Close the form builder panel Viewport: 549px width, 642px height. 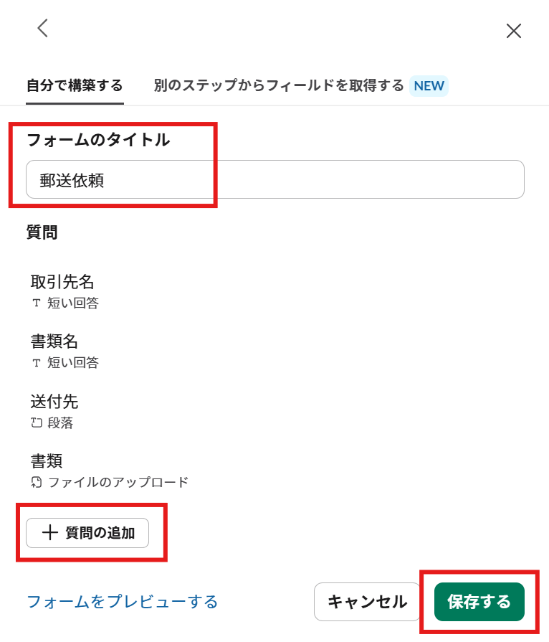pyautogui.click(x=513, y=31)
